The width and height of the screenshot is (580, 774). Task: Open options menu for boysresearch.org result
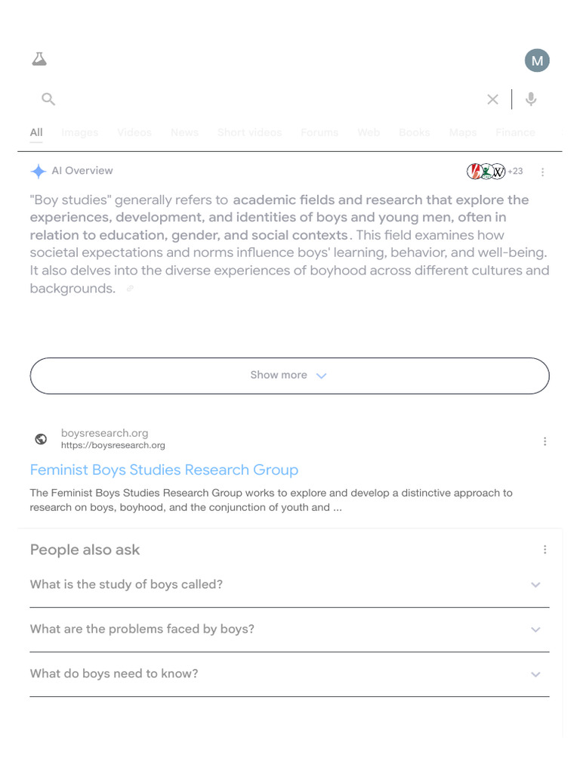click(x=545, y=441)
